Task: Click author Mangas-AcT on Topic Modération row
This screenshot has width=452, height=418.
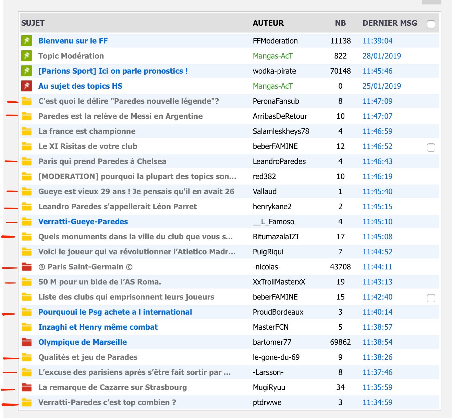Action: [x=273, y=56]
